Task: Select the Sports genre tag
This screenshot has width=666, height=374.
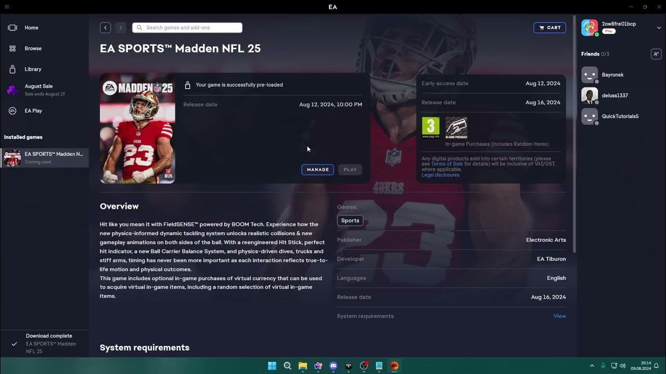Action: [x=350, y=220]
